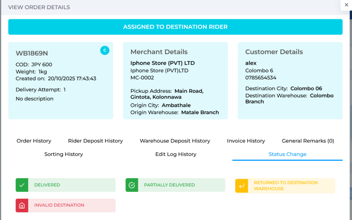Select the Invoice History tab

click(246, 141)
